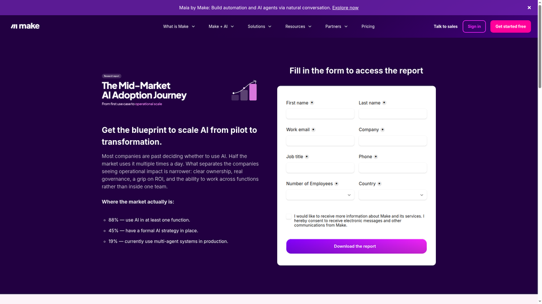Select the Phone input
This screenshot has width=542, height=304.
pos(393,168)
